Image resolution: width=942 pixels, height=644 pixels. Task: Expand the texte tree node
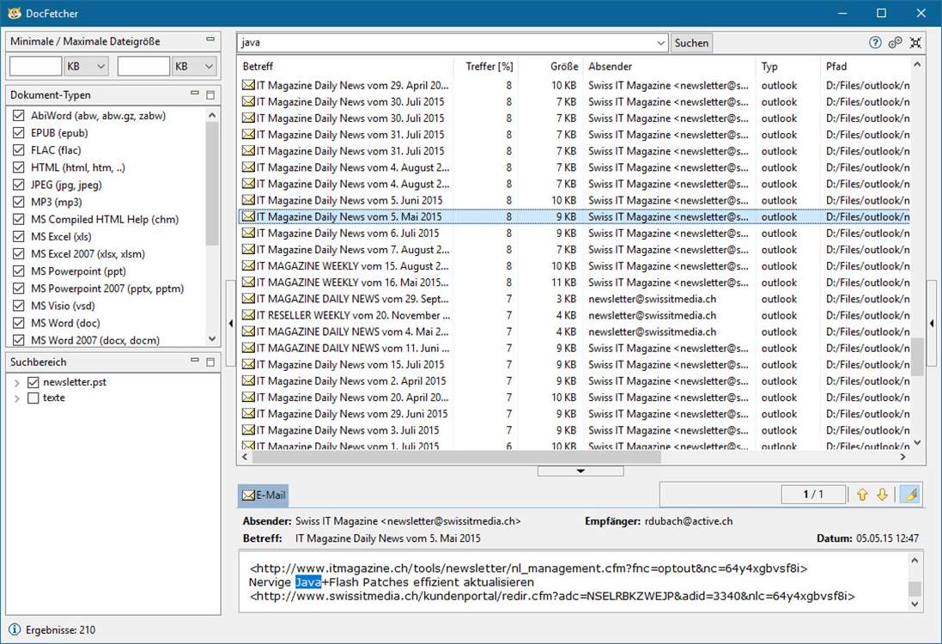coord(17,398)
